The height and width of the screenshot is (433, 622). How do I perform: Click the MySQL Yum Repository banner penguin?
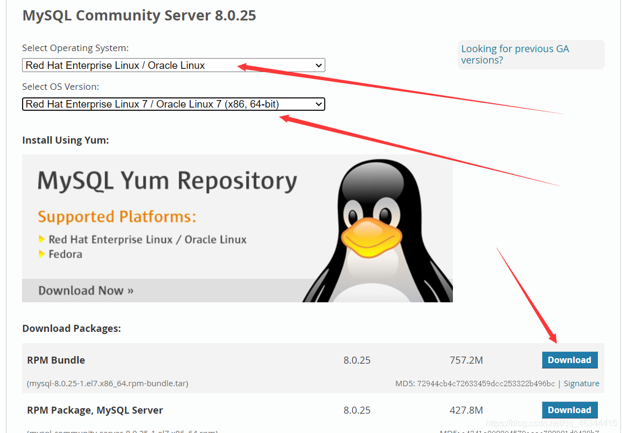(377, 231)
